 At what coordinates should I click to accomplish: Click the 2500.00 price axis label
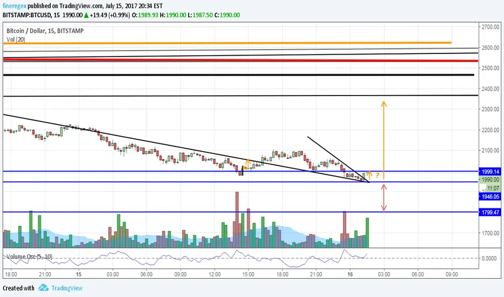pyautogui.click(x=490, y=68)
